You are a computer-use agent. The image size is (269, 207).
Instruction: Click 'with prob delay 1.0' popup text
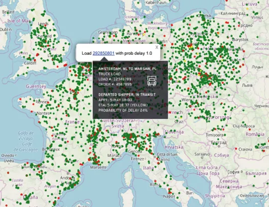[134, 53]
